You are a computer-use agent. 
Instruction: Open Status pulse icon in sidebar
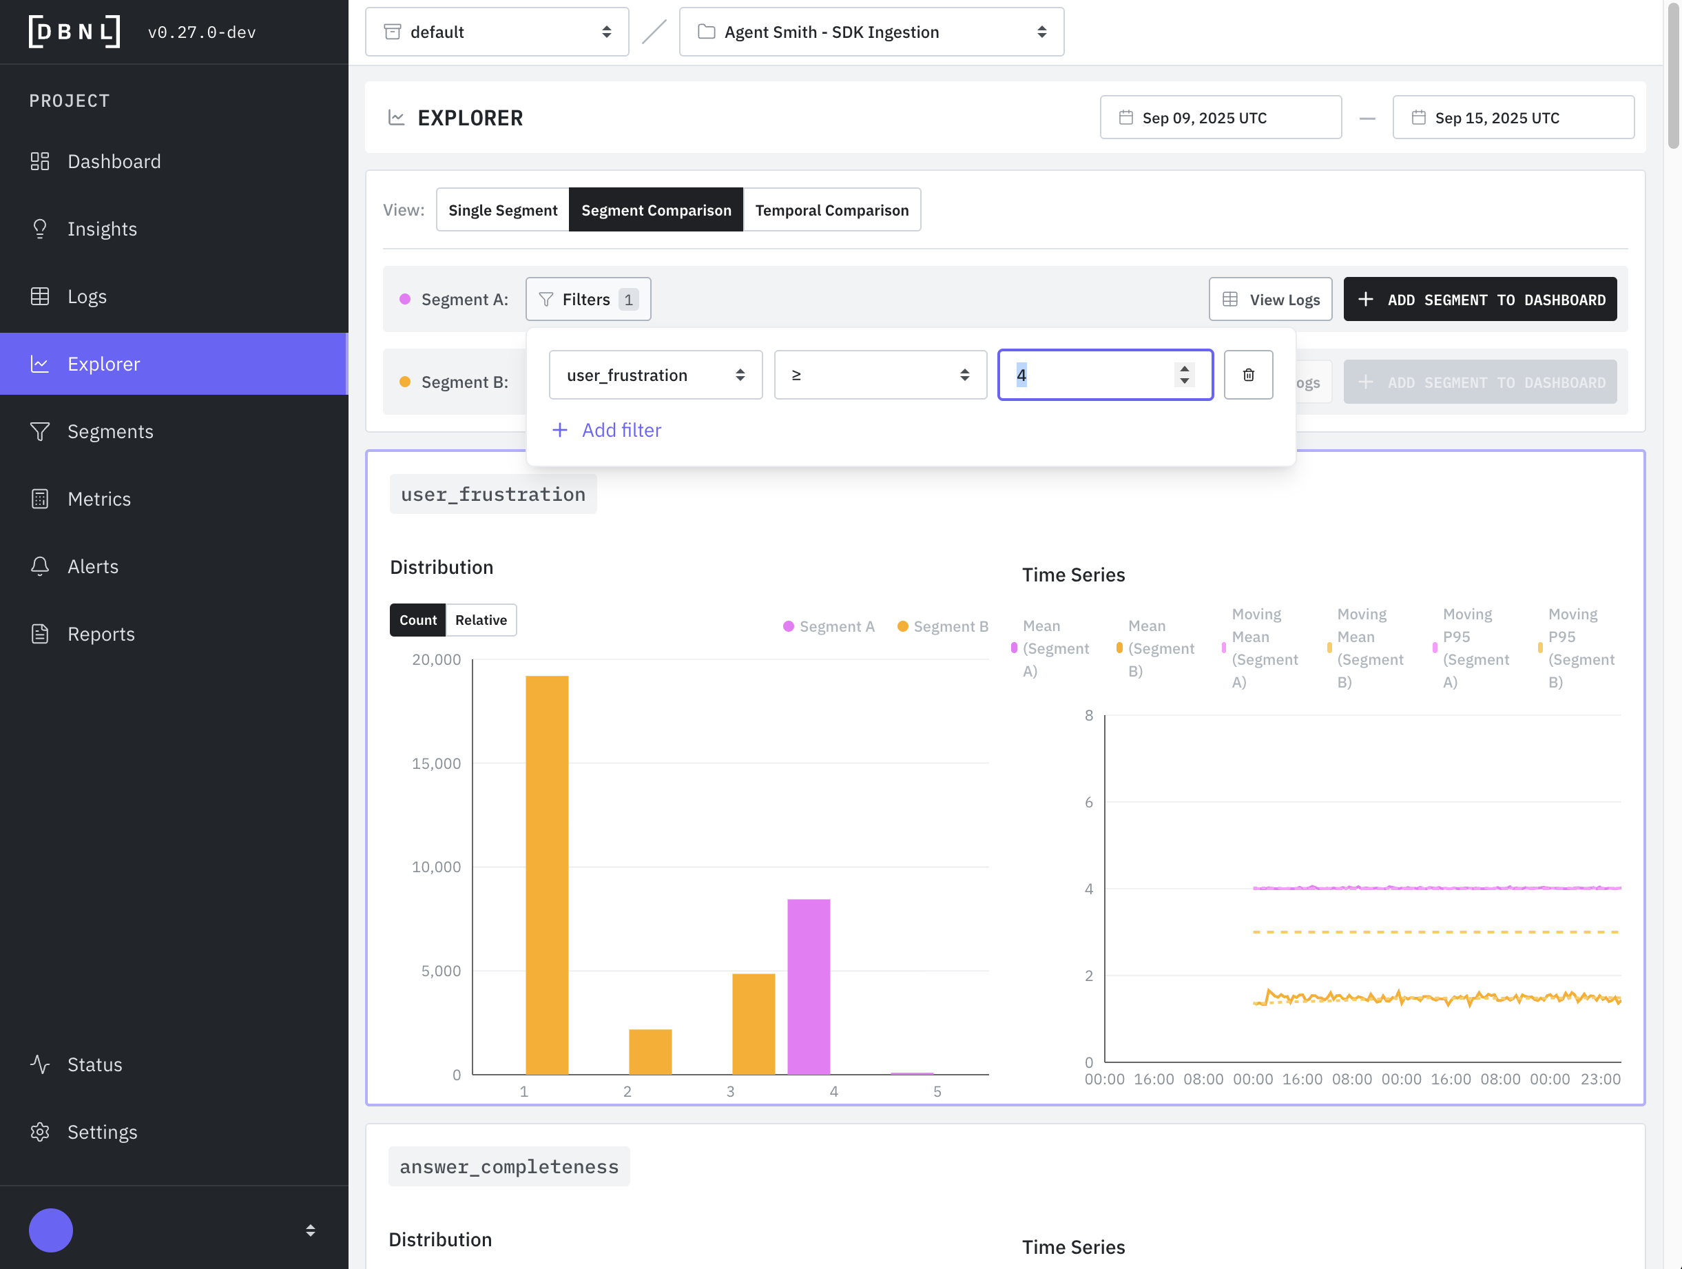coord(39,1064)
